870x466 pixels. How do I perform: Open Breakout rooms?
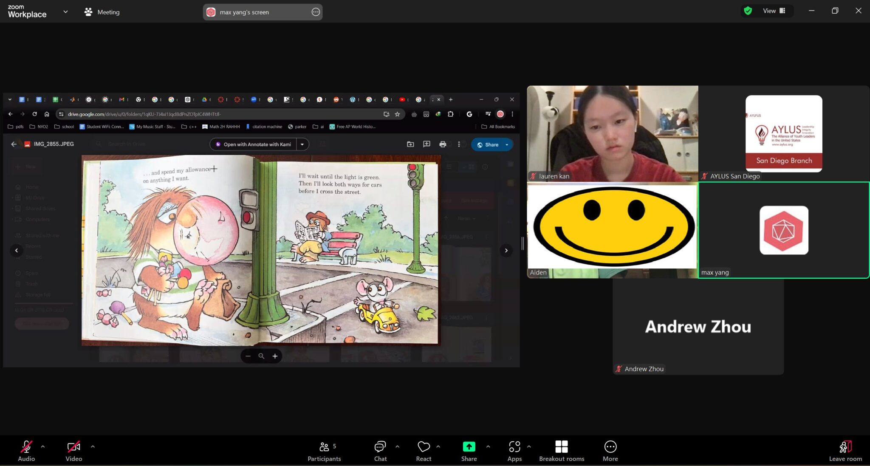pos(562,451)
